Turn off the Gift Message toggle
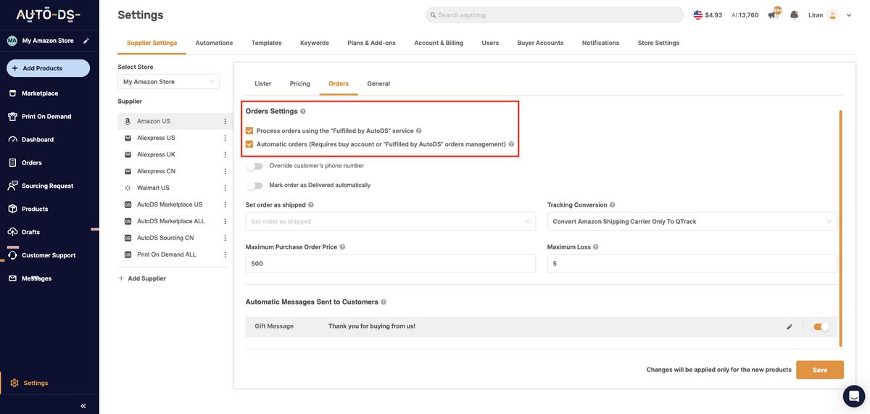 click(x=821, y=327)
